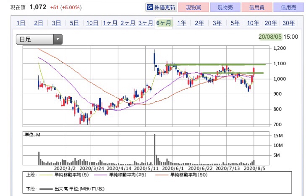
Task: Click the 15M volume axis label
Action: pos(278,135)
